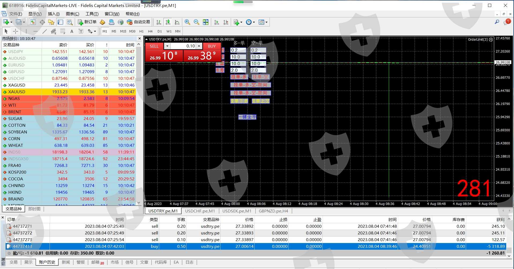
Task: Switch to the GBPNZD.pe,H4 chart tab
Action: (273, 211)
